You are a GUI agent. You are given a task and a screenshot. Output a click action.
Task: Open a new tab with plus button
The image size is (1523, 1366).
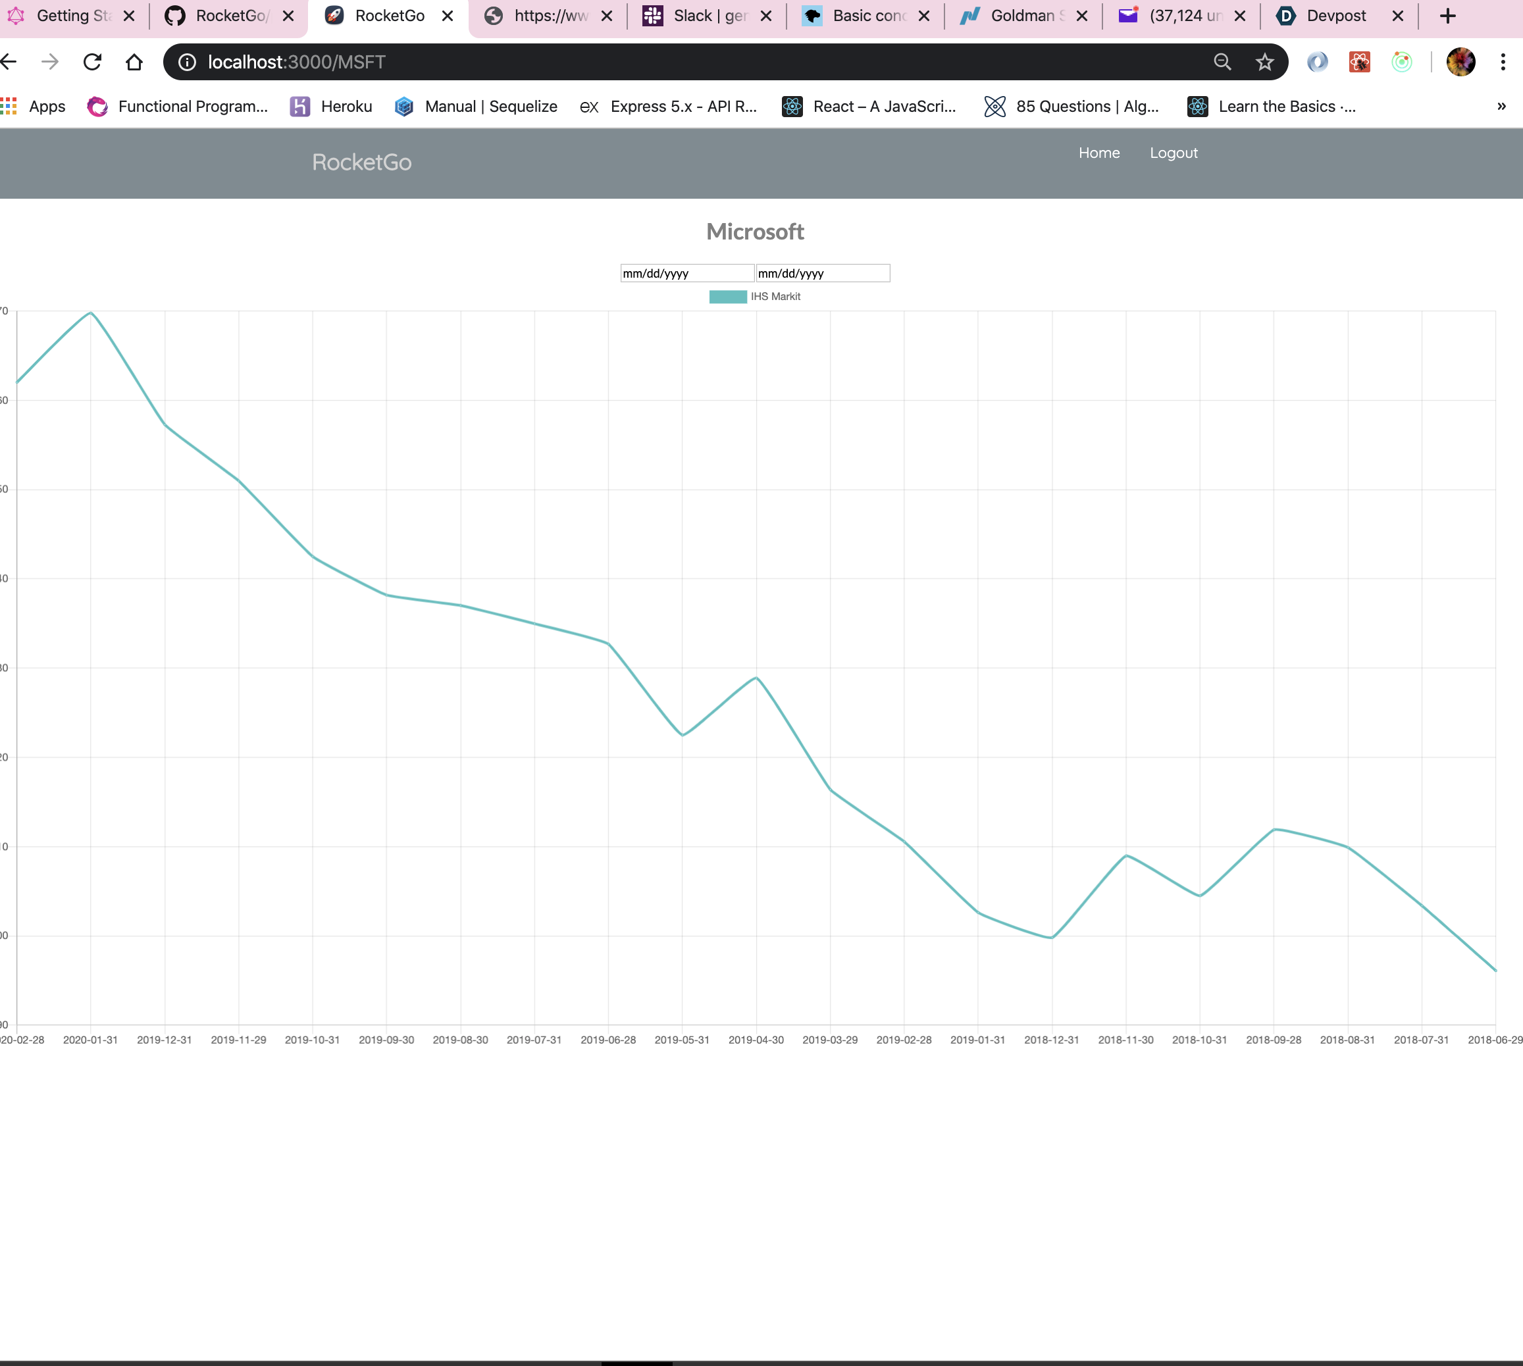[1447, 16]
